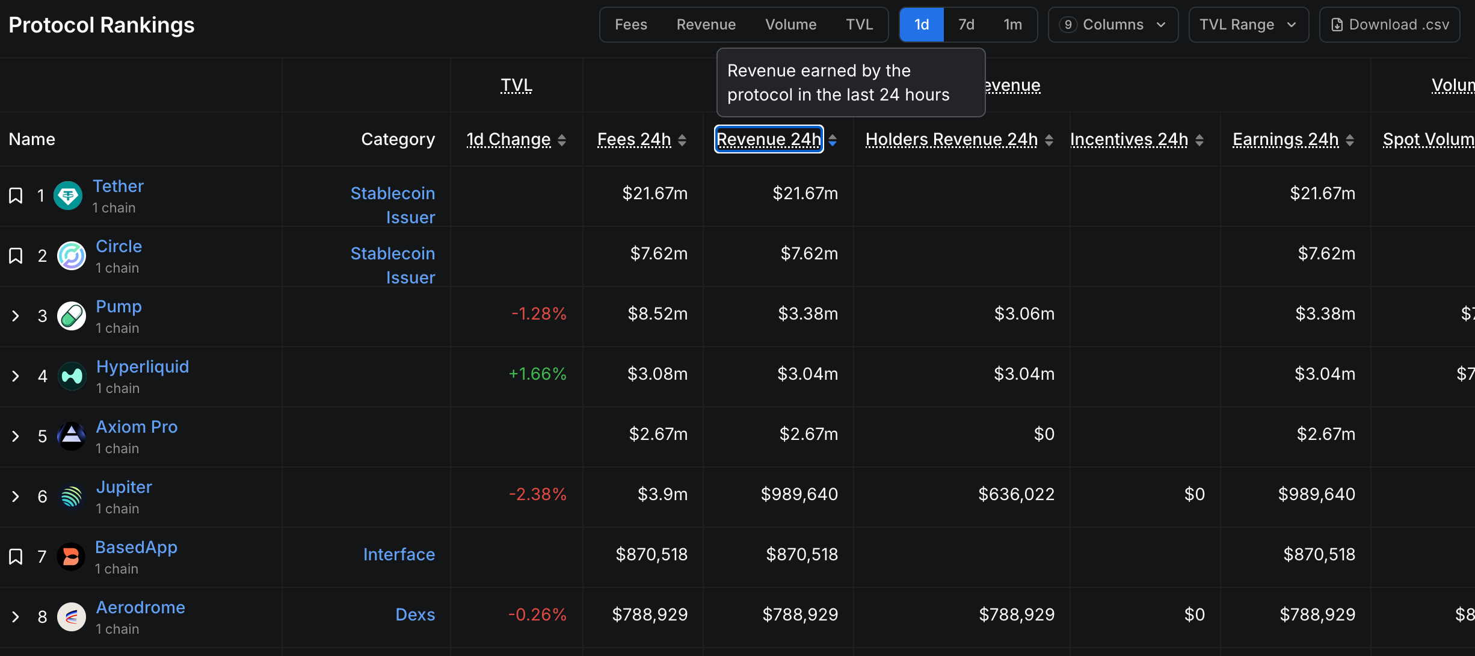1475x656 pixels.
Task: Open the BasedApp protocol link
Action: tap(137, 547)
